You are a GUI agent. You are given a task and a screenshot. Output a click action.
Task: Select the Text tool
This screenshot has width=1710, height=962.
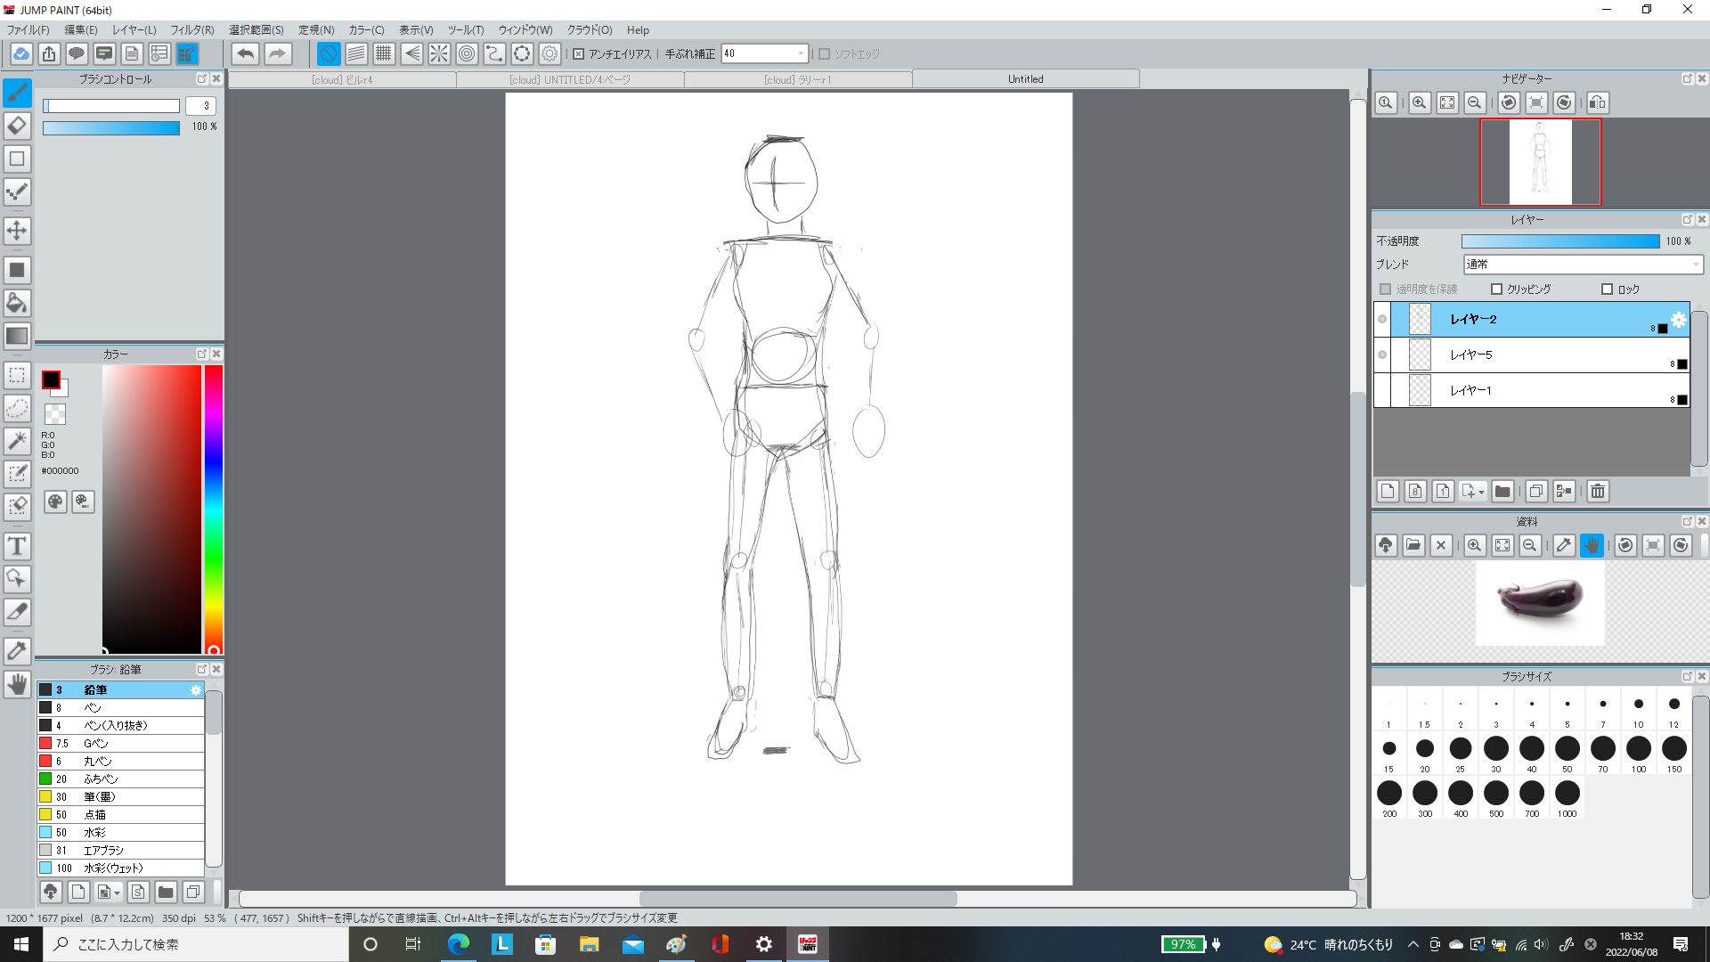(17, 546)
